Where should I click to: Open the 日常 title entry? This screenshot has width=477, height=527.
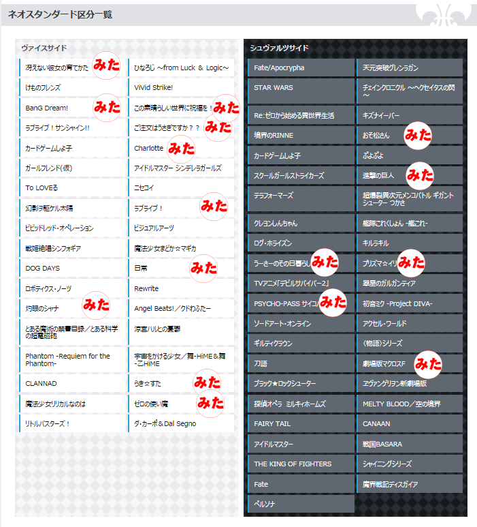181,268
